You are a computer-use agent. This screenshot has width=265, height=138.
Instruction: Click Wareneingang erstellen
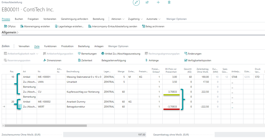click(35, 26)
